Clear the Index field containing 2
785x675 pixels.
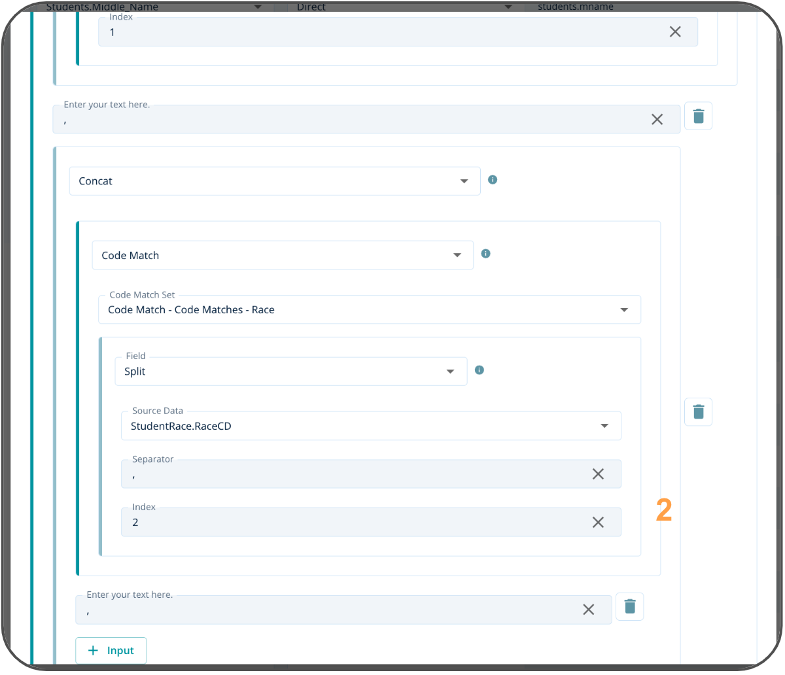pyautogui.click(x=598, y=522)
